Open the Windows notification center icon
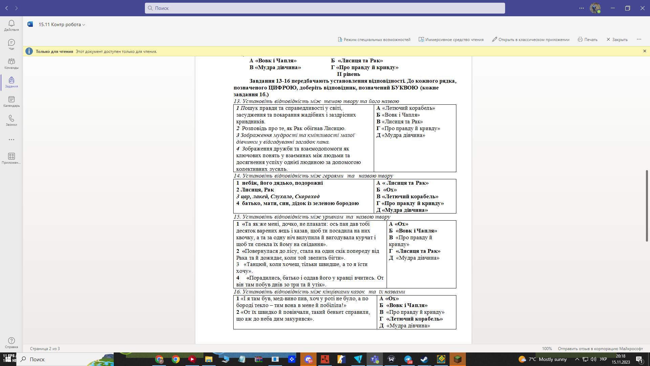 click(x=639, y=359)
